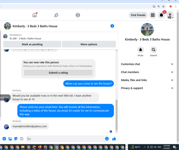Open Kimberly's avatar in the chat header
The width and height of the screenshot is (179, 150).
tap(8, 26)
